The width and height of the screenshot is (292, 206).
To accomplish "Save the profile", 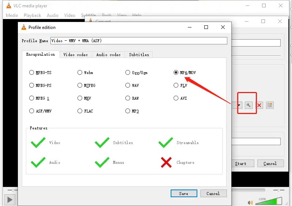I will coord(184,194).
